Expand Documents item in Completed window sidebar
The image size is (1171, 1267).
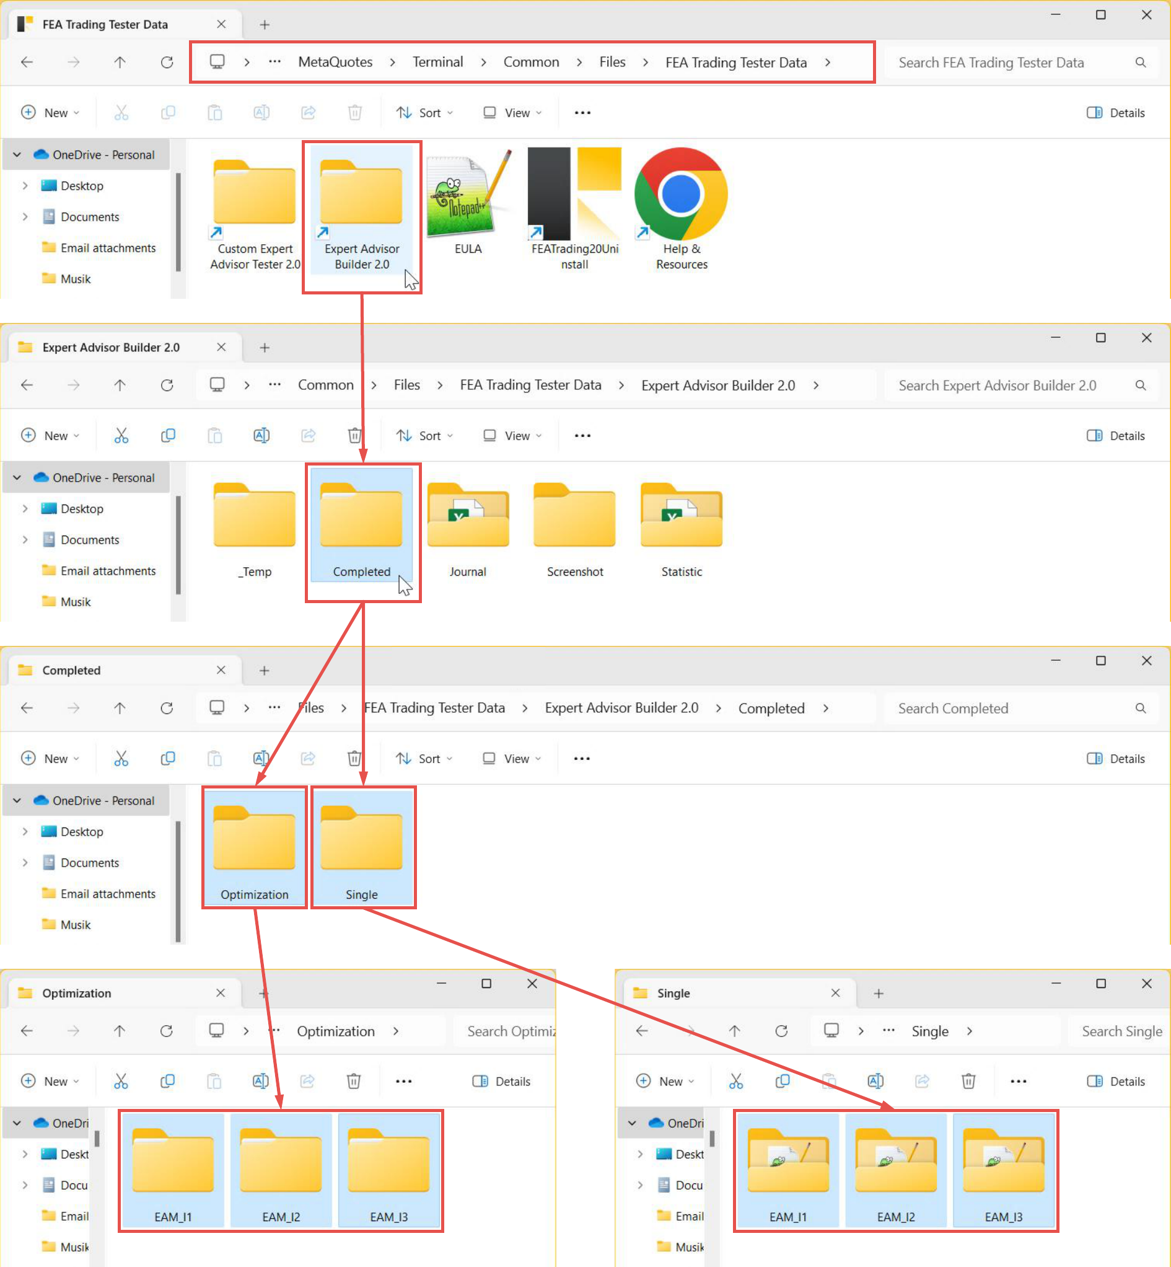[x=25, y=863]
